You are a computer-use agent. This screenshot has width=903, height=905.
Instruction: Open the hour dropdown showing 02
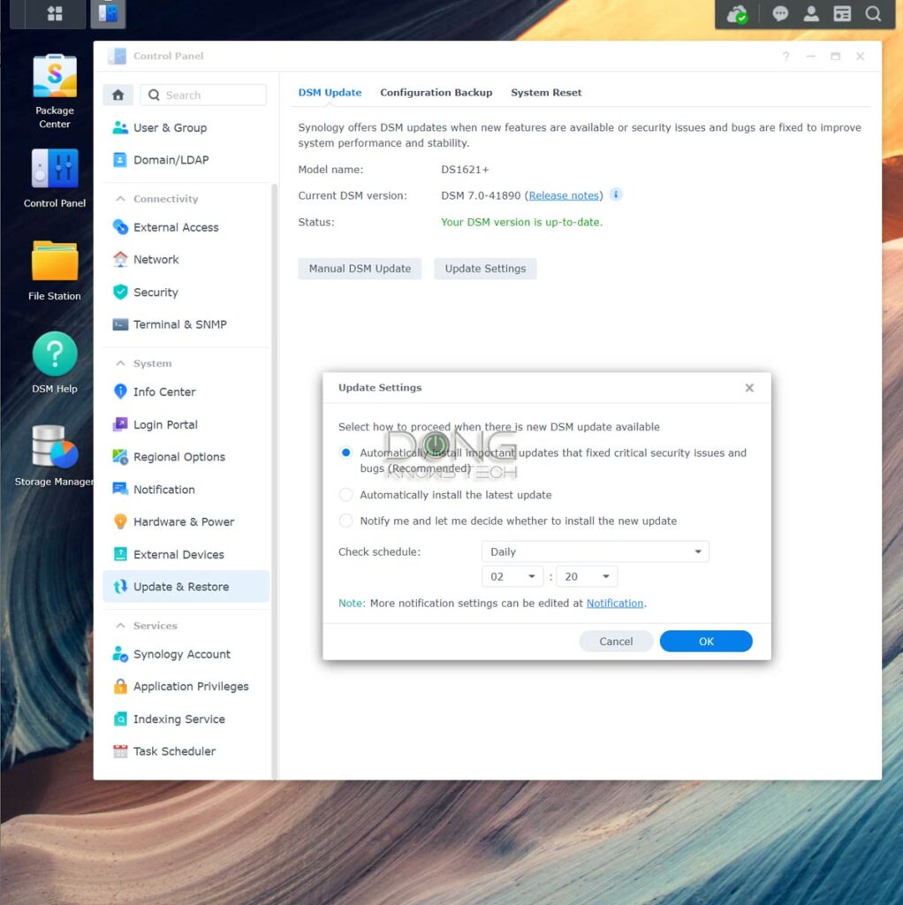(512, 576)
